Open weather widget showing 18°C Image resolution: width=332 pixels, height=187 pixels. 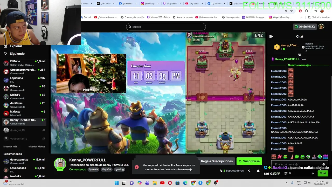14,183
